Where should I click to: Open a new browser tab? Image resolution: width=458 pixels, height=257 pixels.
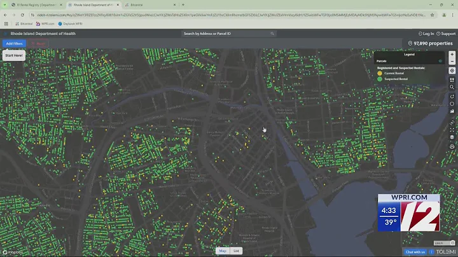(183, 4)
